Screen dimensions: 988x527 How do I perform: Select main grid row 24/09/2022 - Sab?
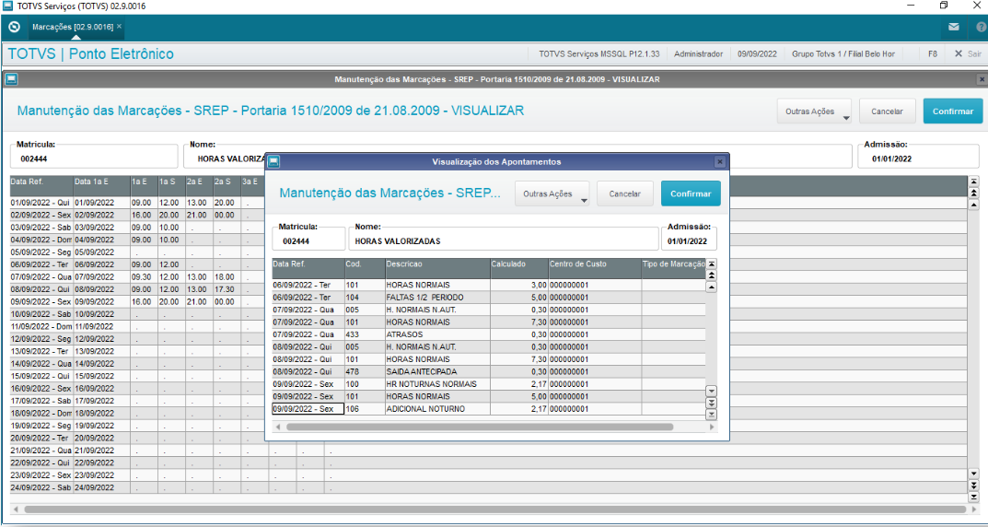[x=488, y=488]
